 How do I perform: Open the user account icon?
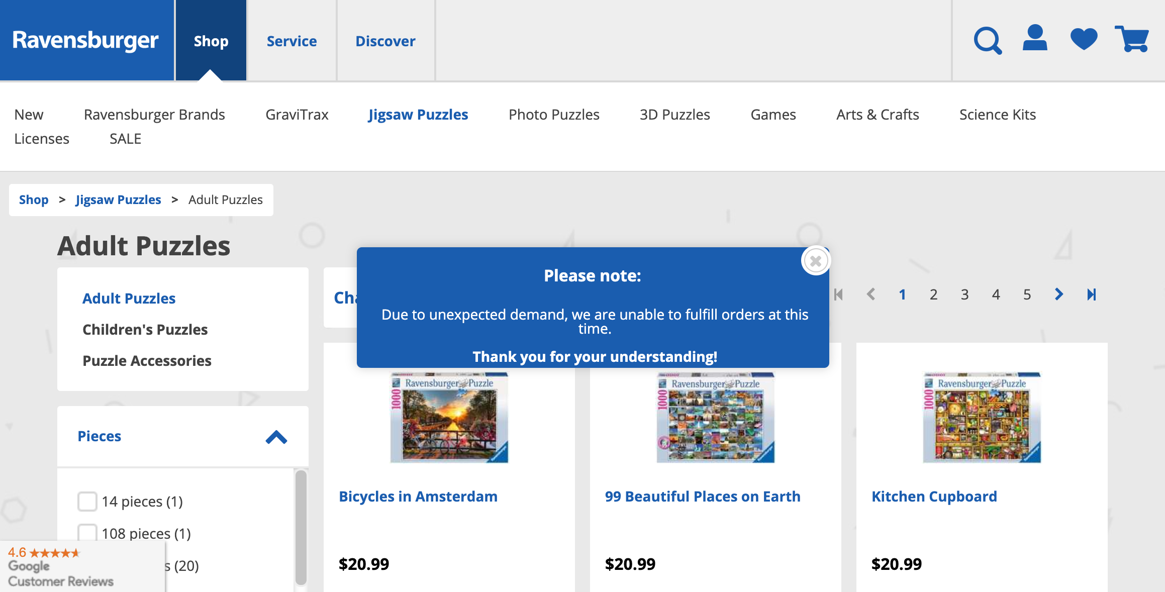coord(1035,38)
